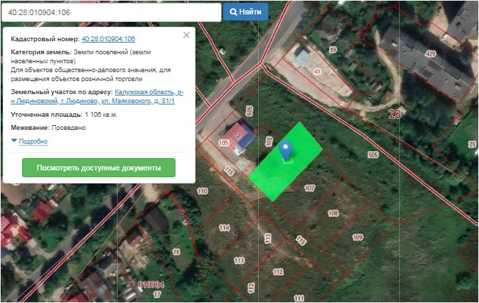Click Посмотреть доступные документы button
This screenshot has width=479, height=303.
98,168
